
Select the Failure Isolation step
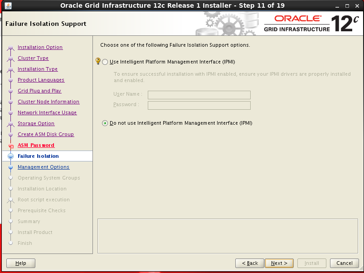(38, 156)
